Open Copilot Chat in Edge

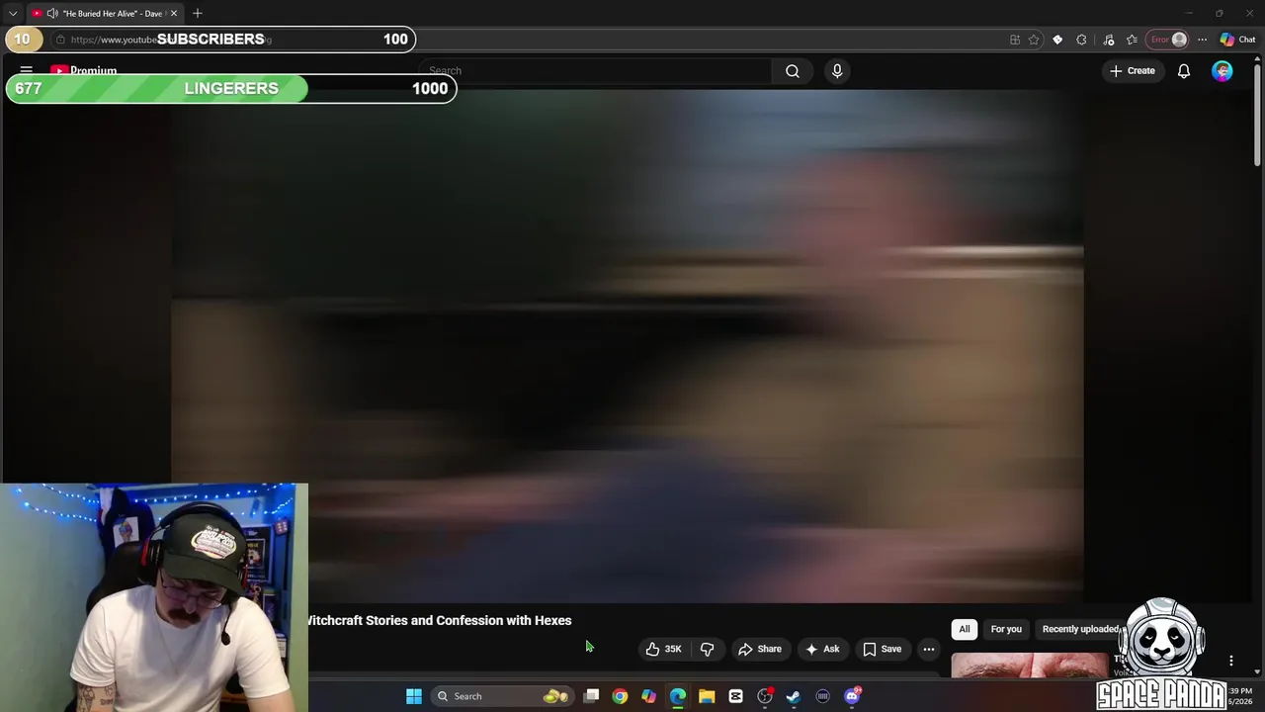[x=1237, y=40]
